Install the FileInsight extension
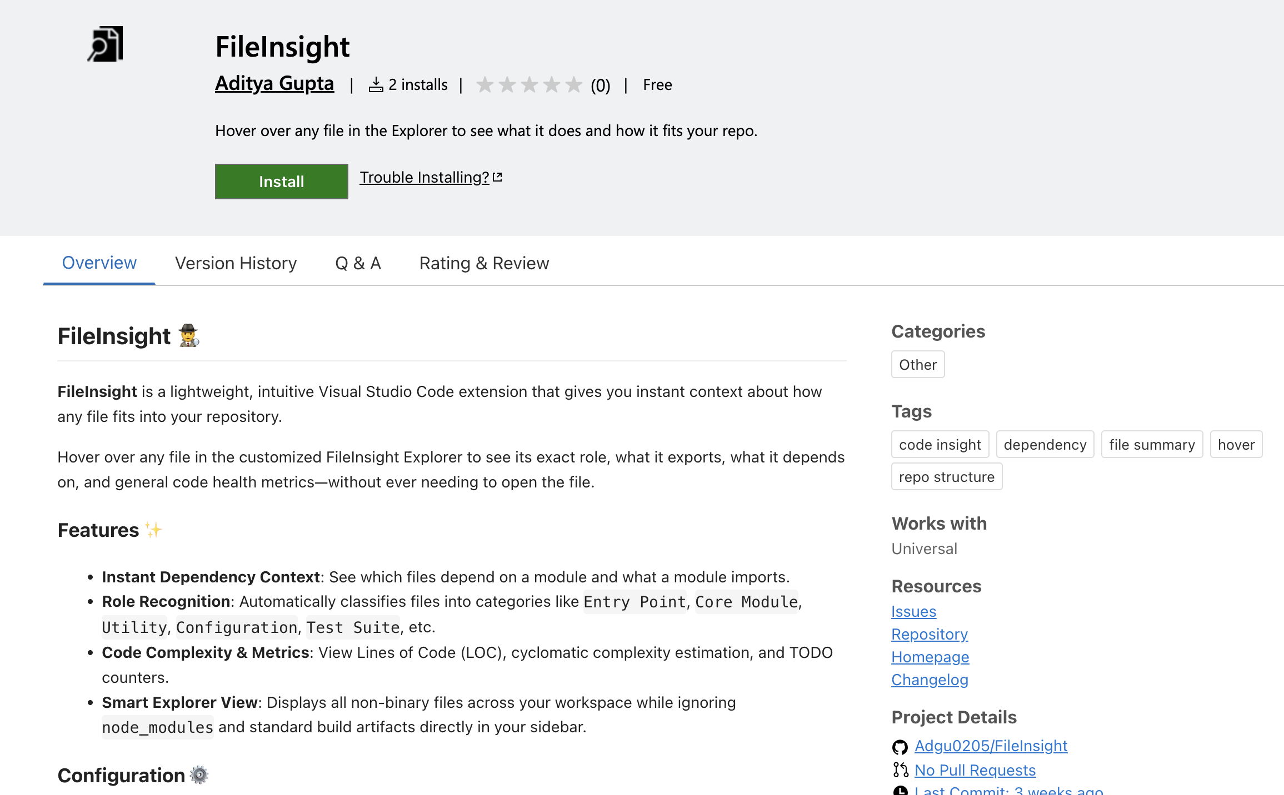The width and height of the screenshot is (1284, 795). 282,182
